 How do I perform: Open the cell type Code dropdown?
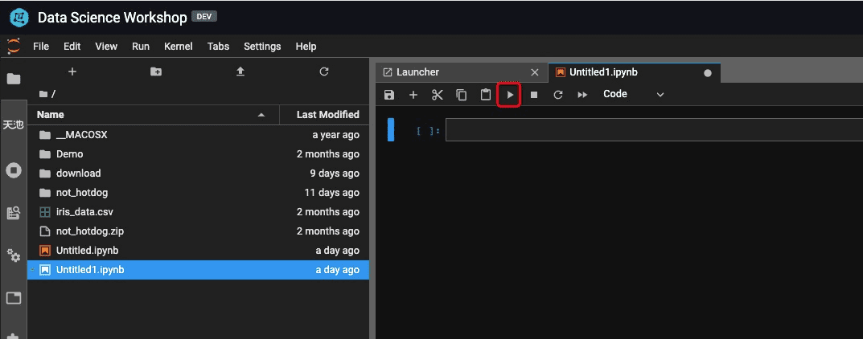point(634,94)
